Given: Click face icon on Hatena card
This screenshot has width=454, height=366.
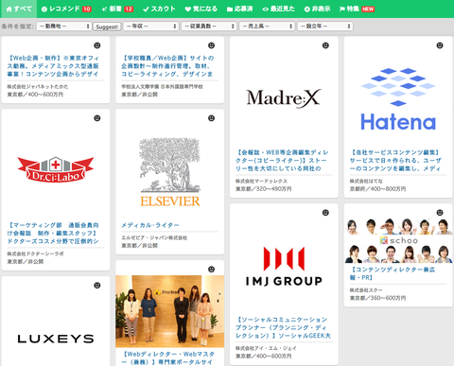Looking at the screenshot, I should 440,45.
